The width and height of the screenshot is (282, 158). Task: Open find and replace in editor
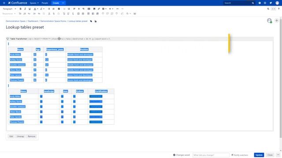click(x=268, y=9)
